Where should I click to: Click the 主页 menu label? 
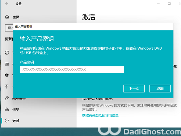[16, 17]
